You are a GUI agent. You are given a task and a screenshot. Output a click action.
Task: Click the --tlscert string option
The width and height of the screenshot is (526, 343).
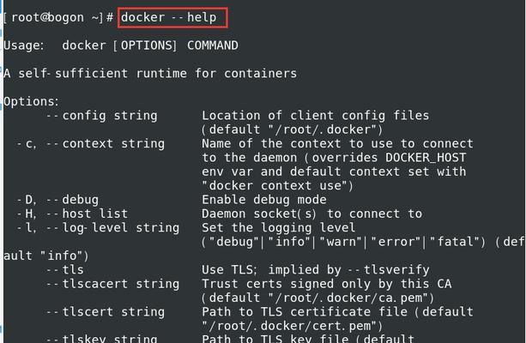pyautogui.click(x=105, y=312)
